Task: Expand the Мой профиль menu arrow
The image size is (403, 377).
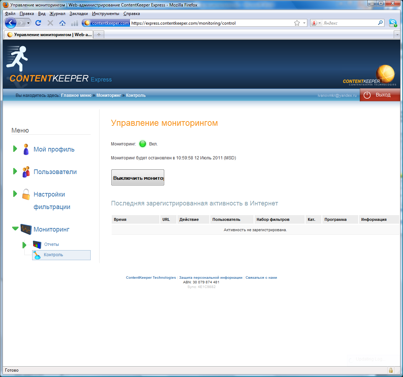Action: tap(15, 149)
